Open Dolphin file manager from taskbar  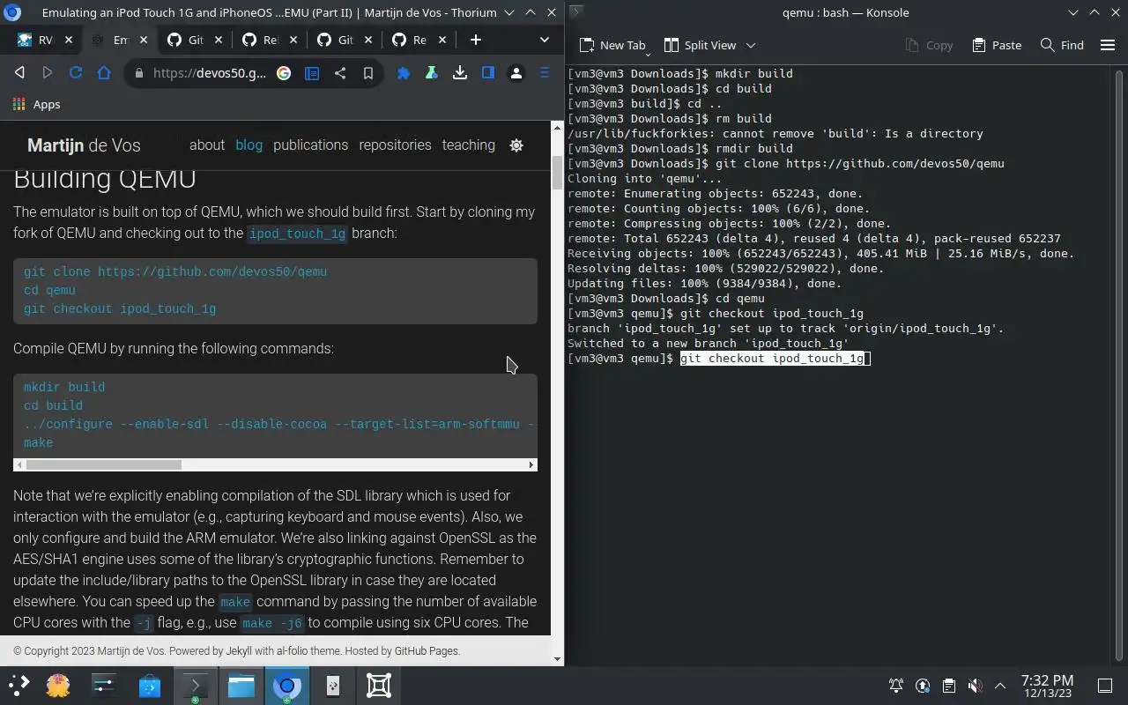pyautogui.click(x=241, y=685)
